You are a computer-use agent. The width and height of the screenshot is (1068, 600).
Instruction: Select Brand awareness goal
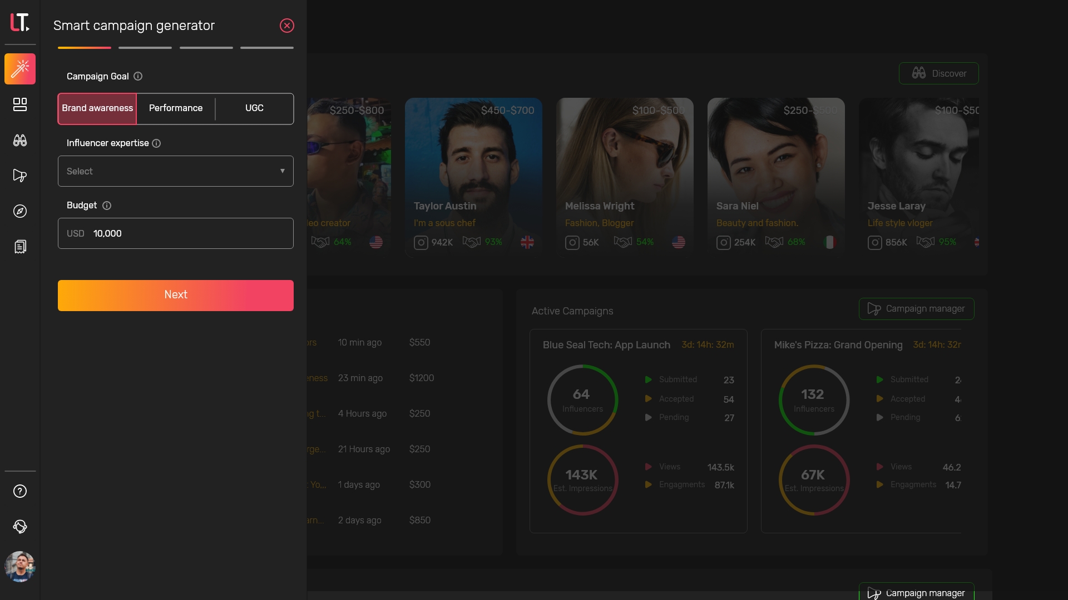97,108
